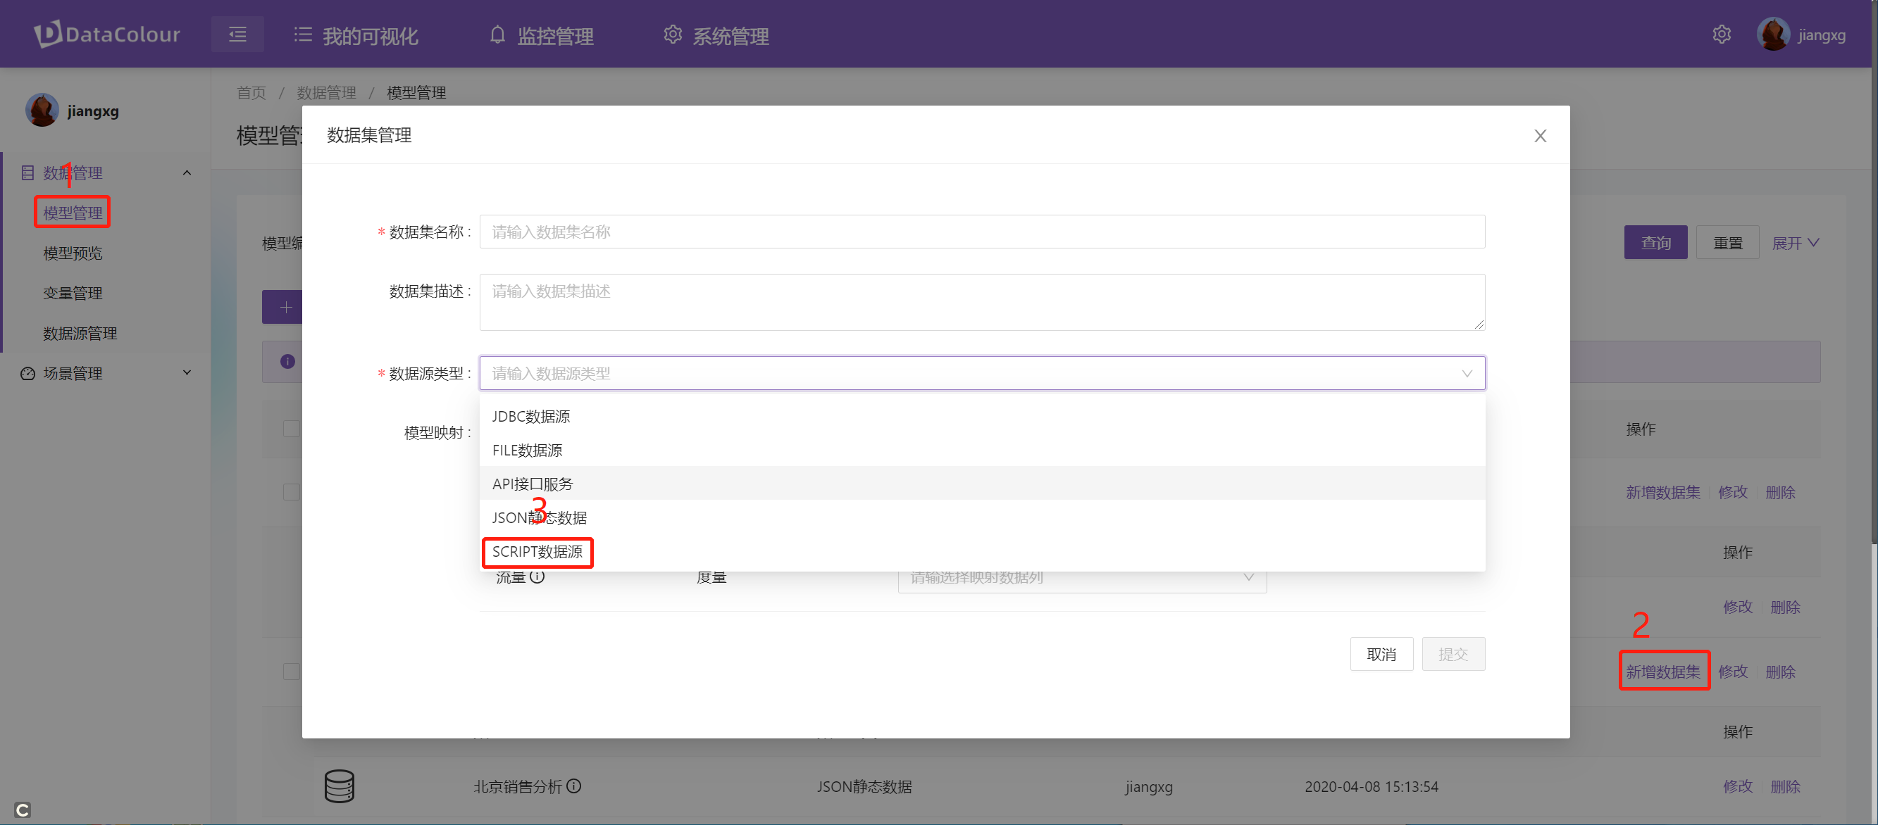The height and width of the screenshot is (825, 1878).
Task: Select SCRIPT数据源 from dropdown
Action: coord(537,552)
